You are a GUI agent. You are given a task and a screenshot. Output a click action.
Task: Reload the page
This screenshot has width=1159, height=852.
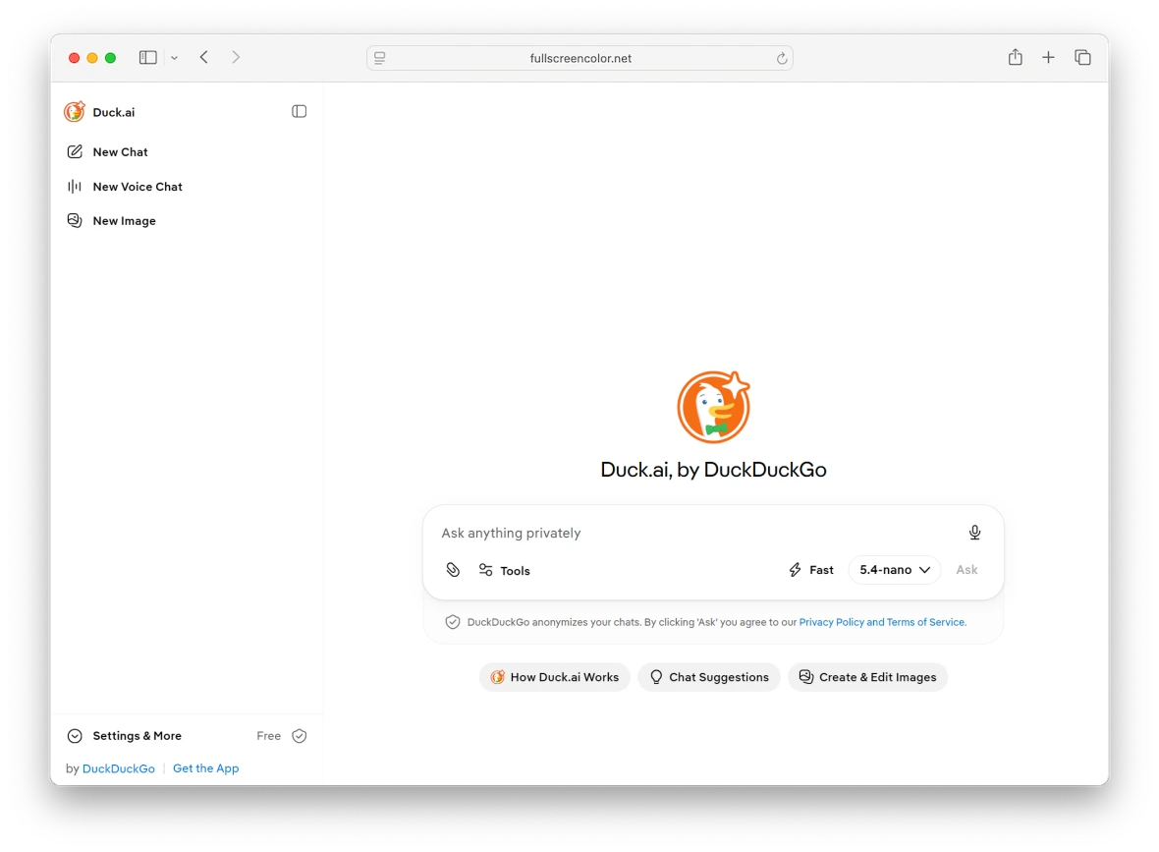(x=781, y=58)
